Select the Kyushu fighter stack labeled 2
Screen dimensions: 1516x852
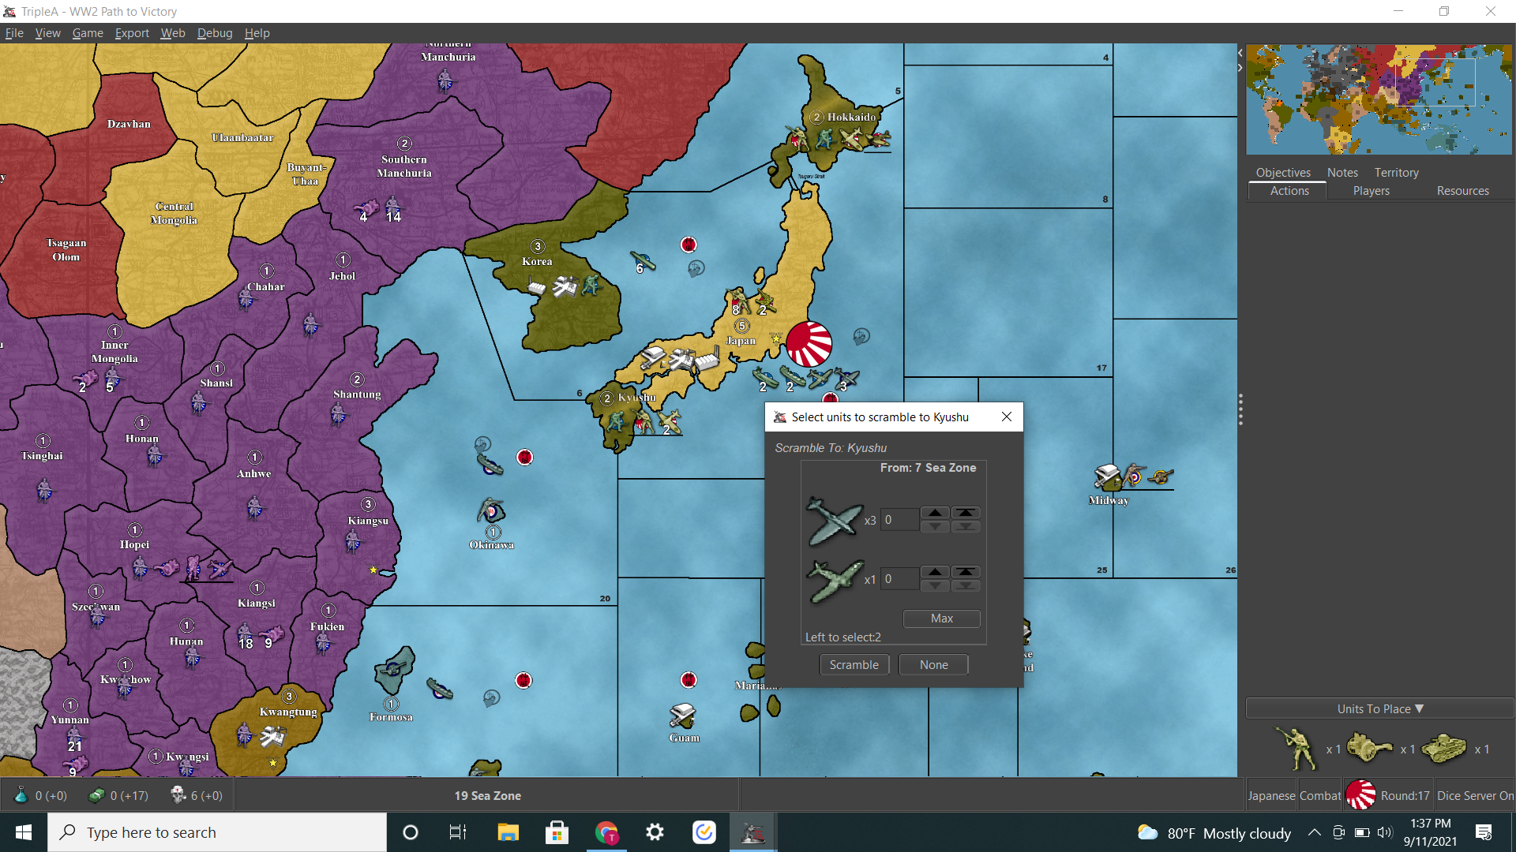[x=670, y=421]
